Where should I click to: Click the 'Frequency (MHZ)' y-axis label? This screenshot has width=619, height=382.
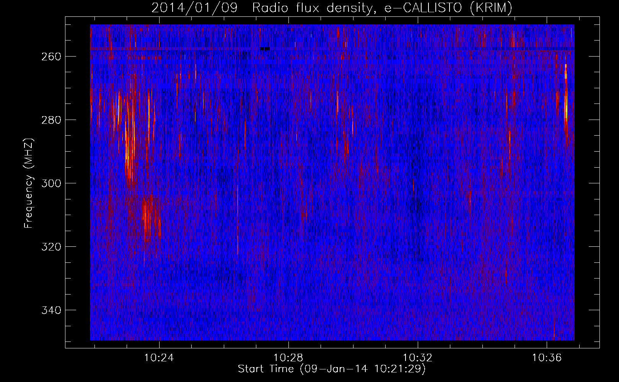[x=29, y=183]
